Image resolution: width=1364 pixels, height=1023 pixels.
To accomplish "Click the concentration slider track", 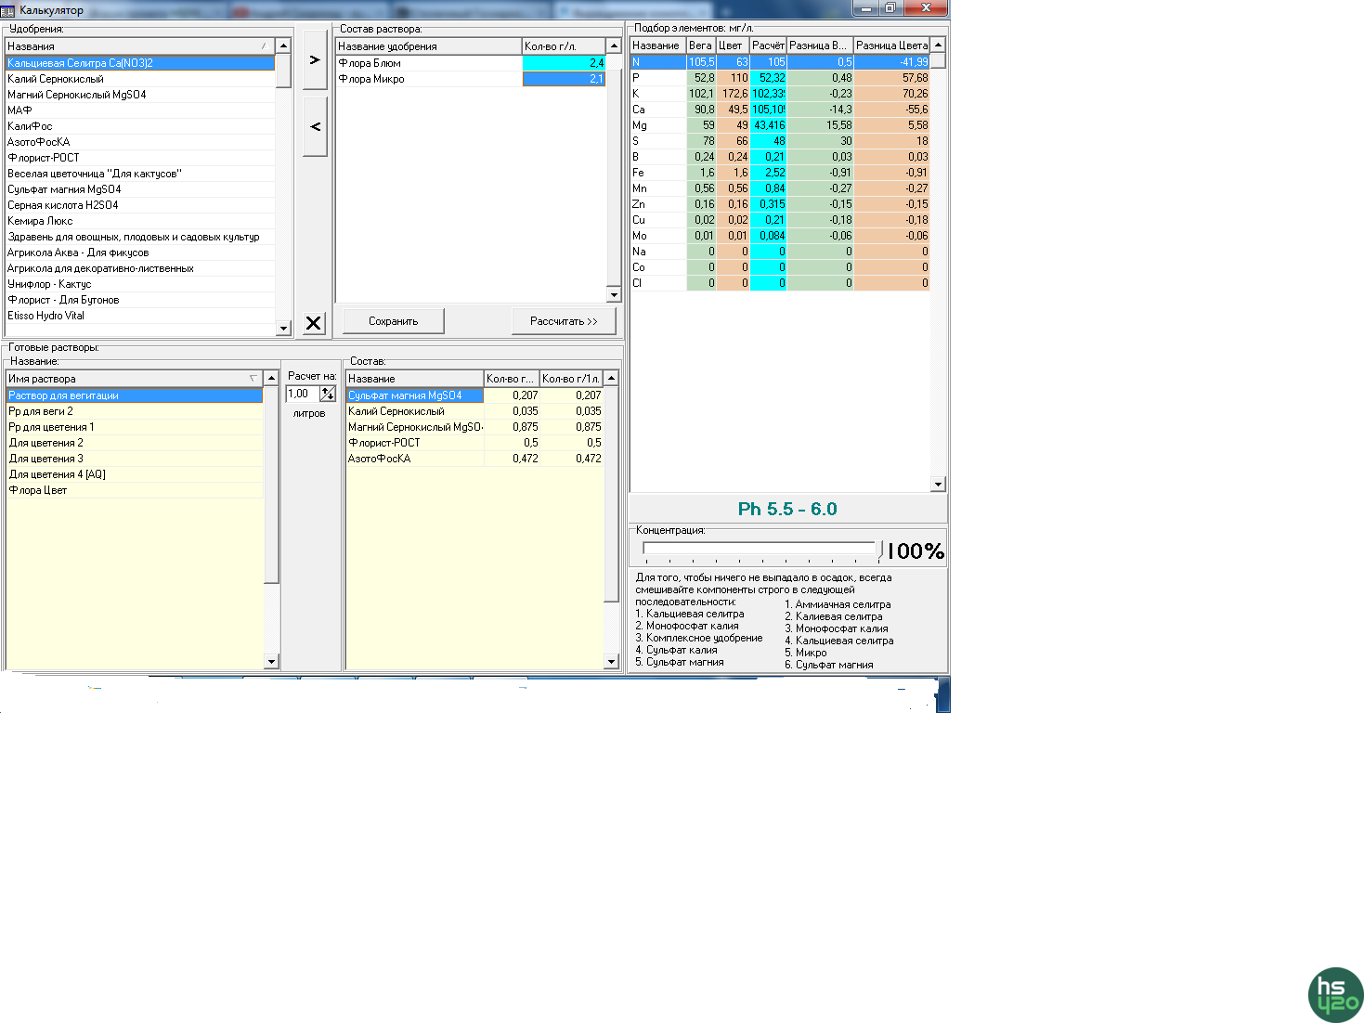I will tap(760, 549).
